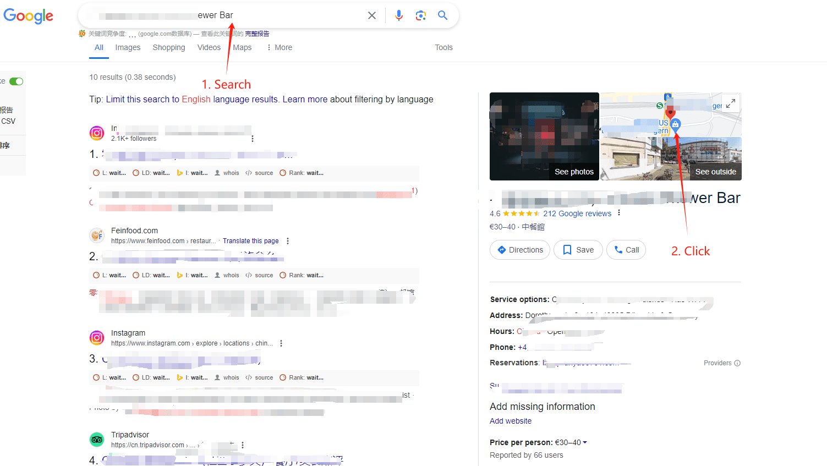The height and width of the screenshot is (466, 827).
Task: Open more options for Tripadvisor result
Action: click(243, 445)
